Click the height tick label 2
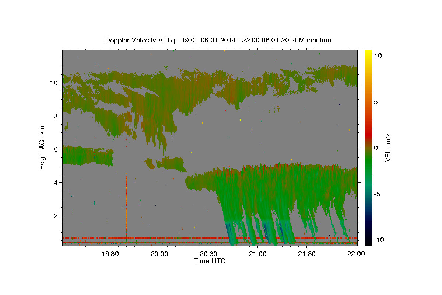This screenshot has height=295, width=442. [57, 216]
